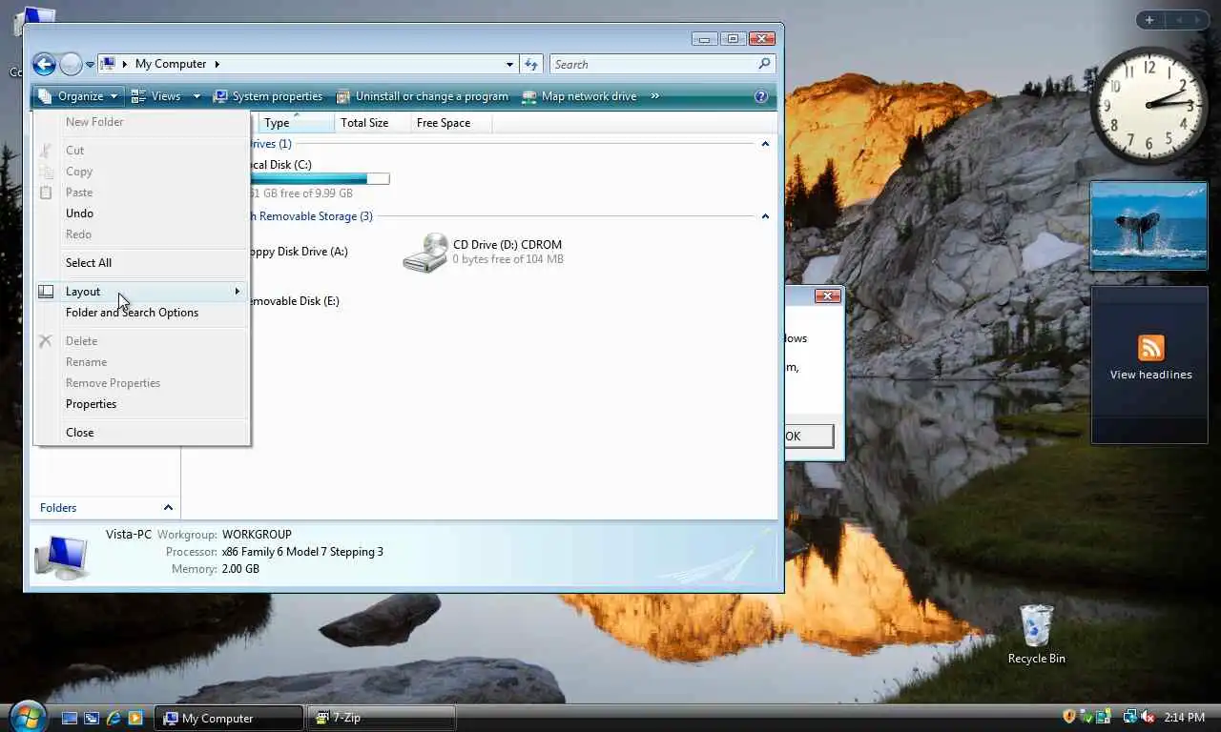Add a gadget with the plus button
This screenshot has width=1221, height=732.
coord(1149,20)
